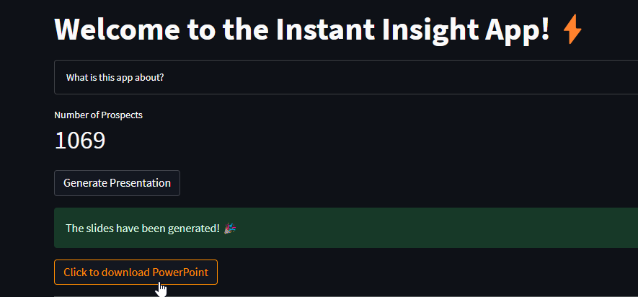The height and width of the screenshot is (297, 638).
Task: Click the word "generated!" in the green banner
Action: tap(194, 229)
